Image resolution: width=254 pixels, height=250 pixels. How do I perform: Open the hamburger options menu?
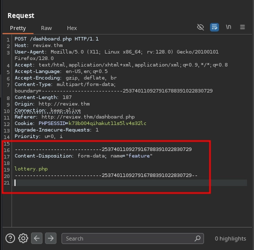point(242,27)
